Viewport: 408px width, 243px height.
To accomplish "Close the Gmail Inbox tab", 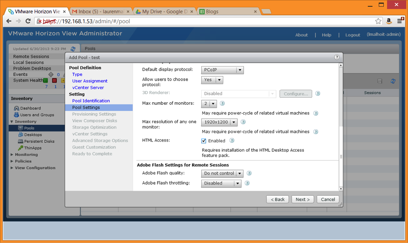I will click(x=128, y=12).
